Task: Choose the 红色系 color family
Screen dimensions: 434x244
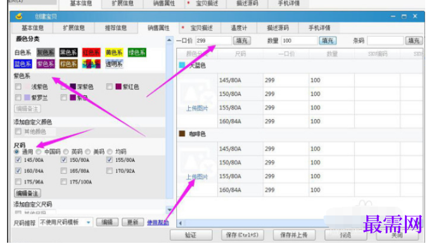Action: pos(91,53)
